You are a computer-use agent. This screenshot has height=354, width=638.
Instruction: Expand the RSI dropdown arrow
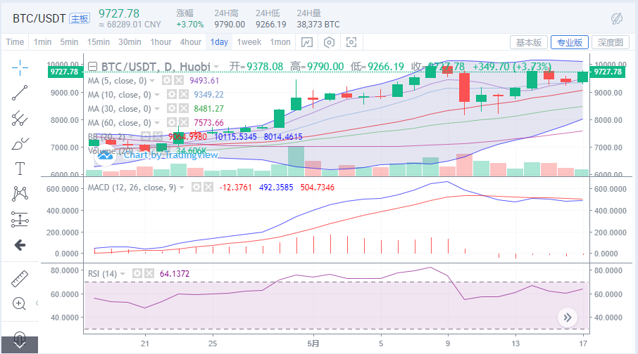pos(123,274)
